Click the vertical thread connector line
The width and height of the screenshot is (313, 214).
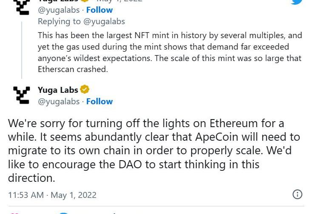pyautogui.click(x=22, y=50)
